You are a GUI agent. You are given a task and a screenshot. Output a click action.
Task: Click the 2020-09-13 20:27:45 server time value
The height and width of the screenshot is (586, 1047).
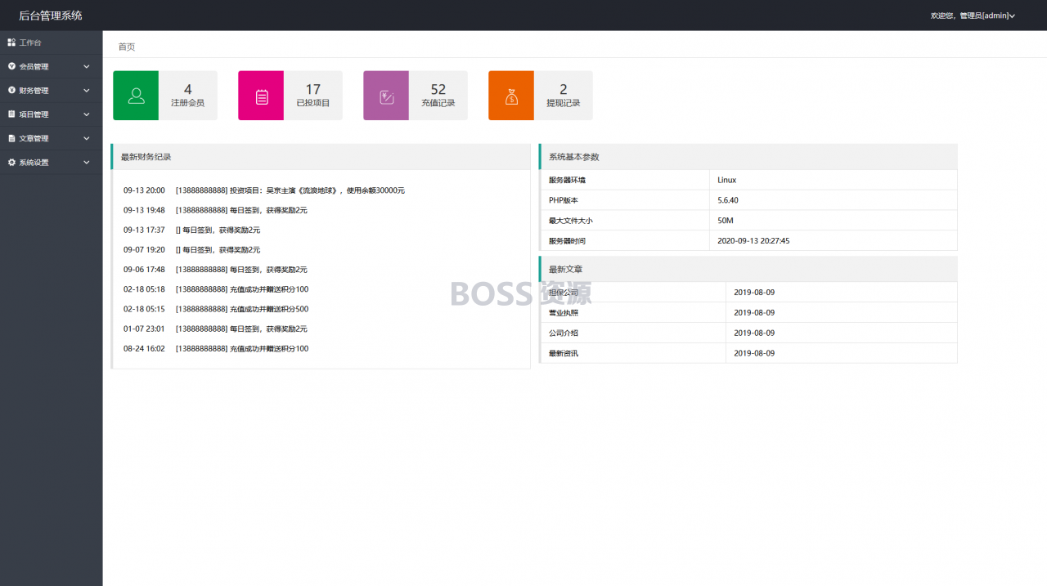click(753, 241)
